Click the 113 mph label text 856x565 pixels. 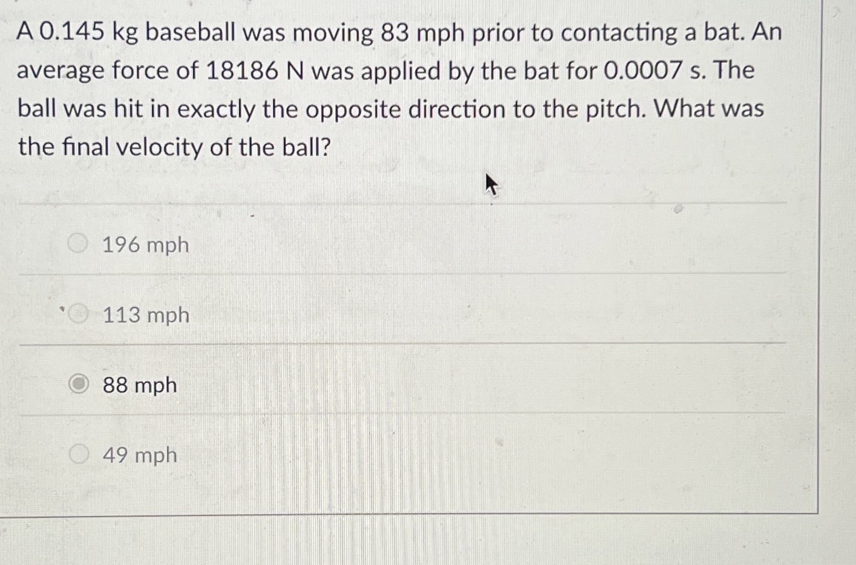click(x=144, y=315)
